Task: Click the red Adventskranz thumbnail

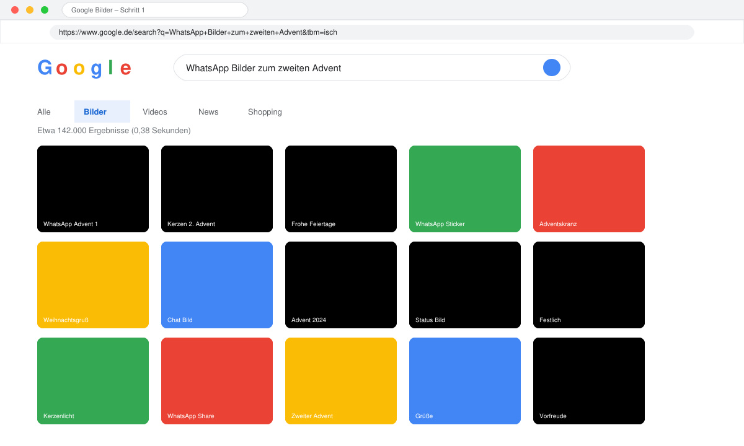Action: (589, 189)
